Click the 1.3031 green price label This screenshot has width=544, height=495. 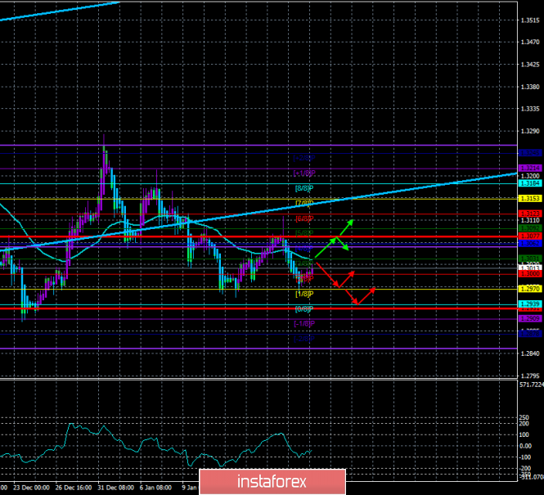530,259
